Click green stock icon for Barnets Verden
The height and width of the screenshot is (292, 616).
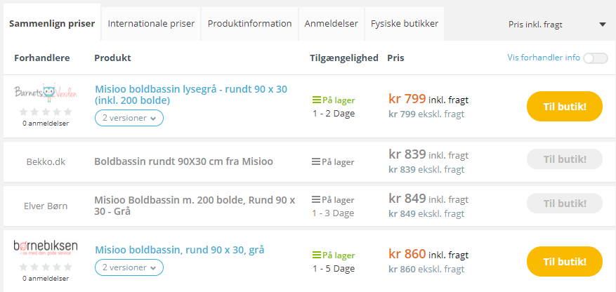(x=317, y=100)
